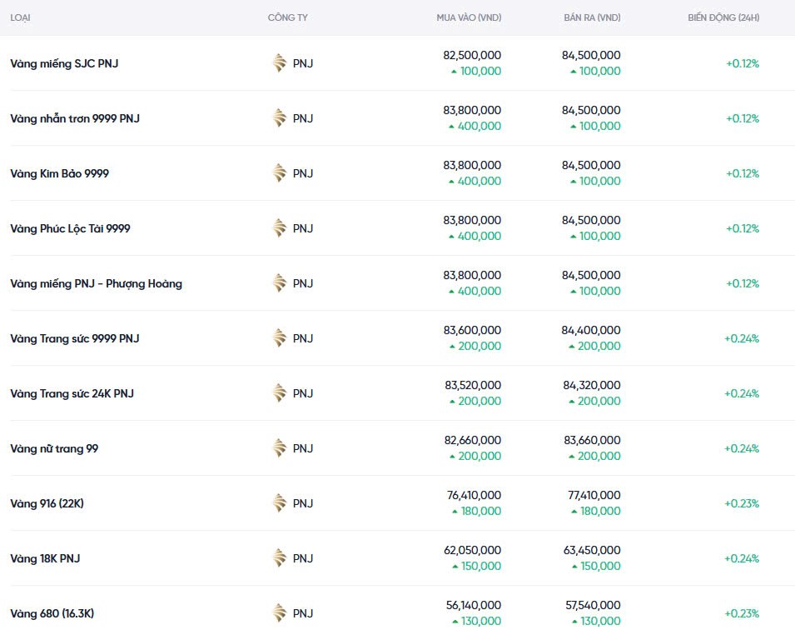Click the LOẠI column header

point(20,17)
